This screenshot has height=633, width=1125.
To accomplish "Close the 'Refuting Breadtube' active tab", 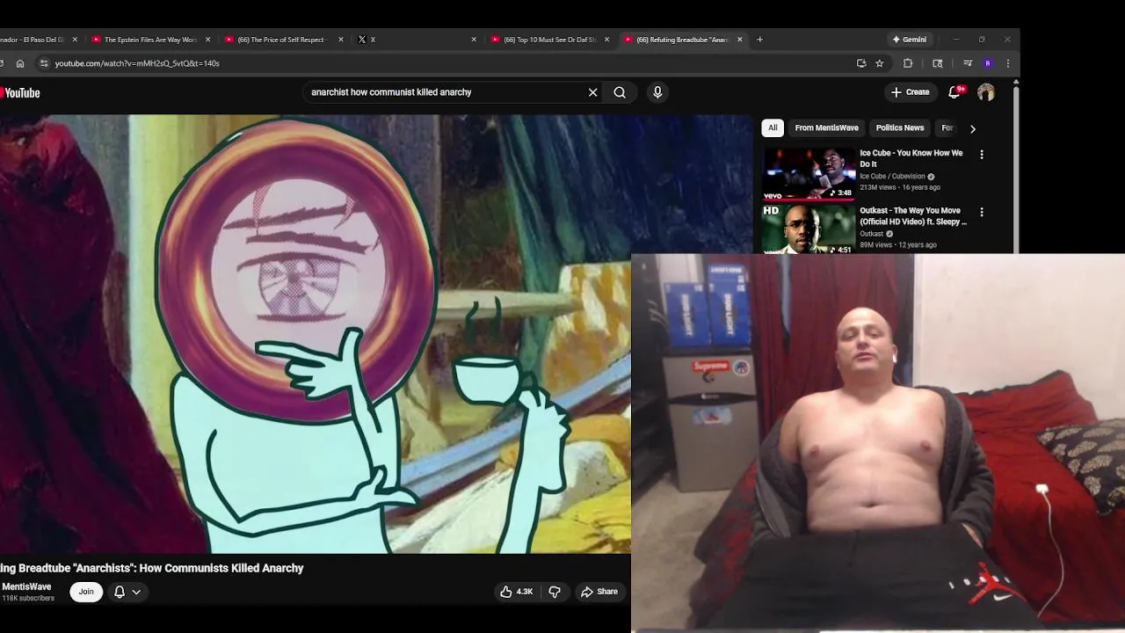I will coord(740,40).
